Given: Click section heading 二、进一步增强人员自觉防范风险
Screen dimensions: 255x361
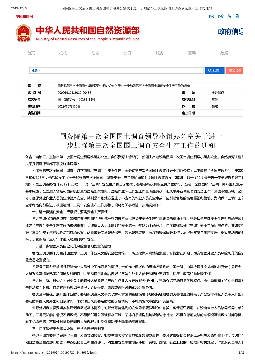Looking at the screenshot, I should 72,246.
